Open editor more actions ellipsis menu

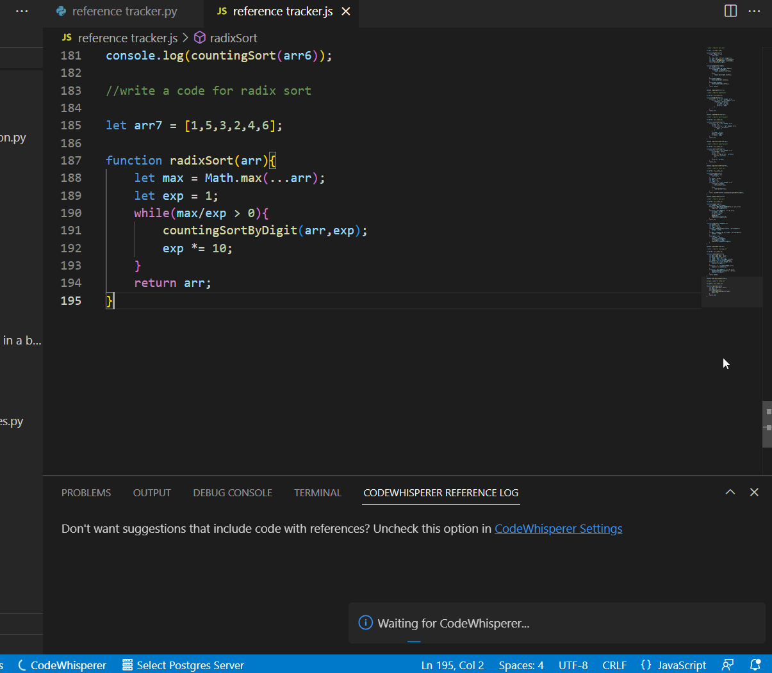[x=755, y=11]
